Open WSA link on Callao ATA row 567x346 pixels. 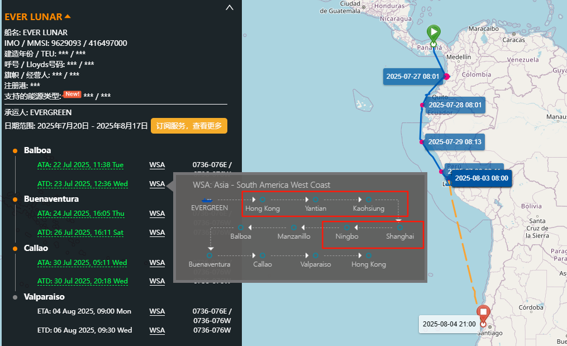pyautogui.click(x=157, y=262)
